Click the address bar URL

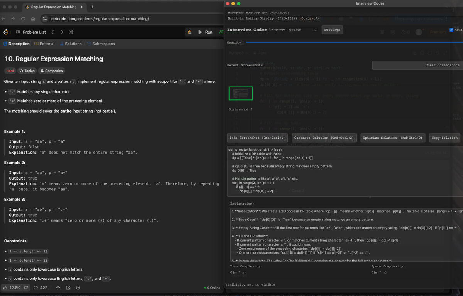[x=100, y=18]
